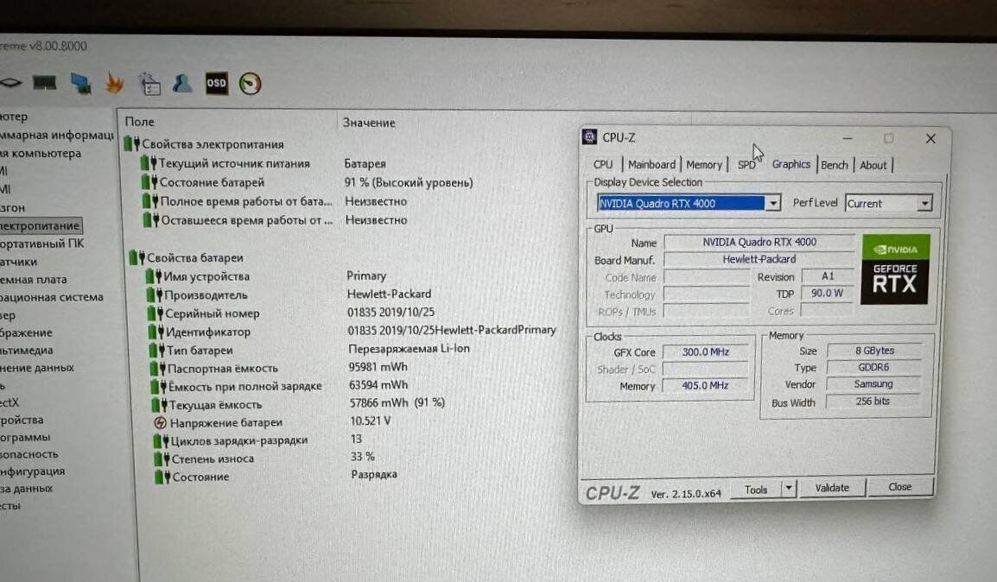Select the 'Степень износа' battery row
Viewport: 997px width, 582px height.
pyautogui.click(x=213, y=459)
